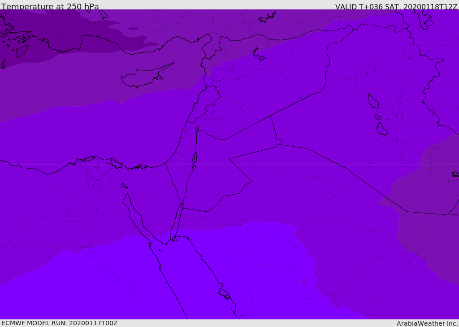Click the 'ECMWF MODEL RUN: 20200117T00Z' footer text
The image size is (459, 327).
click(x=60, y=323)
